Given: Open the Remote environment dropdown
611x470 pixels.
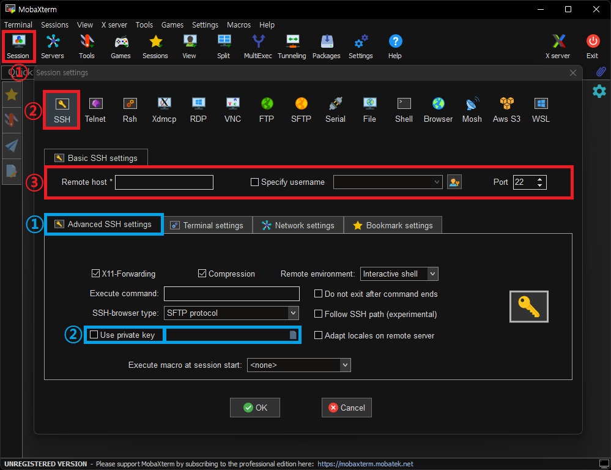Looking at the screenshot, I should coord(432,274).
